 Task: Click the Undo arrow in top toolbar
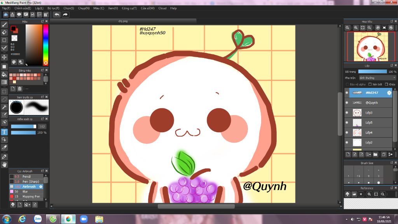pos(57,14)
